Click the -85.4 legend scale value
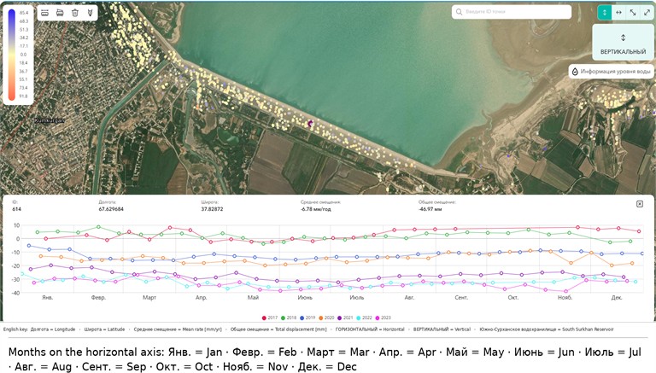This screenshot has height=373, width=656. click(x=23, y=13)
